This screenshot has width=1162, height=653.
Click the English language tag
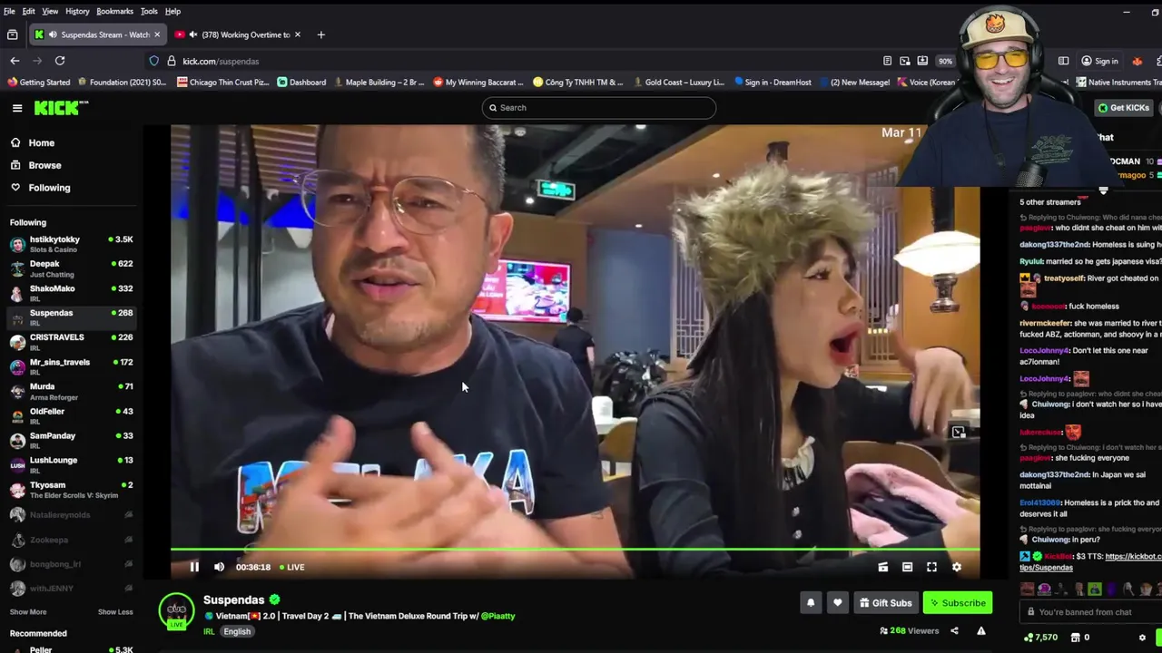click(x=237, y=631)
